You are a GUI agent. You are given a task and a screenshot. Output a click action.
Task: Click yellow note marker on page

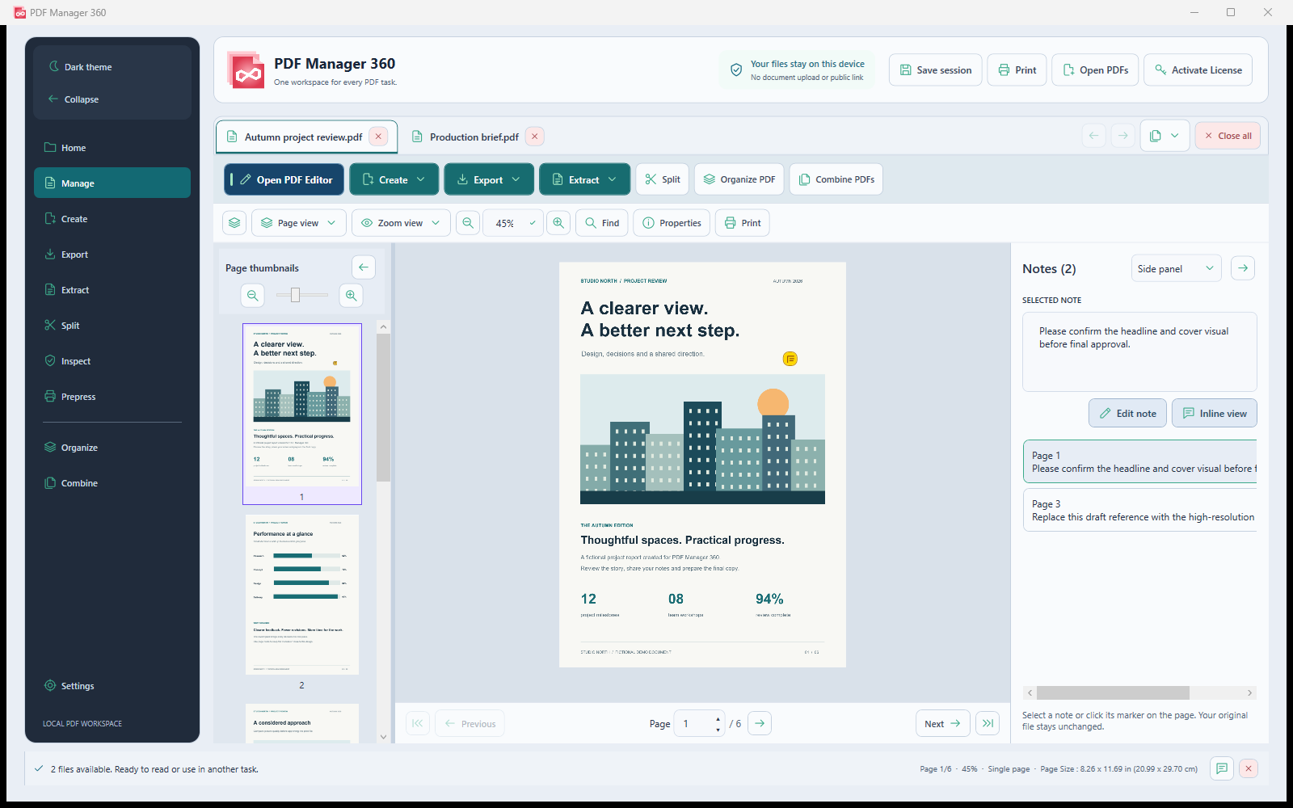click(790, 359)
